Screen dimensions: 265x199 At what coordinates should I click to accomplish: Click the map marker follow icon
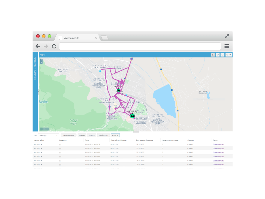click(x=213, y=55)
